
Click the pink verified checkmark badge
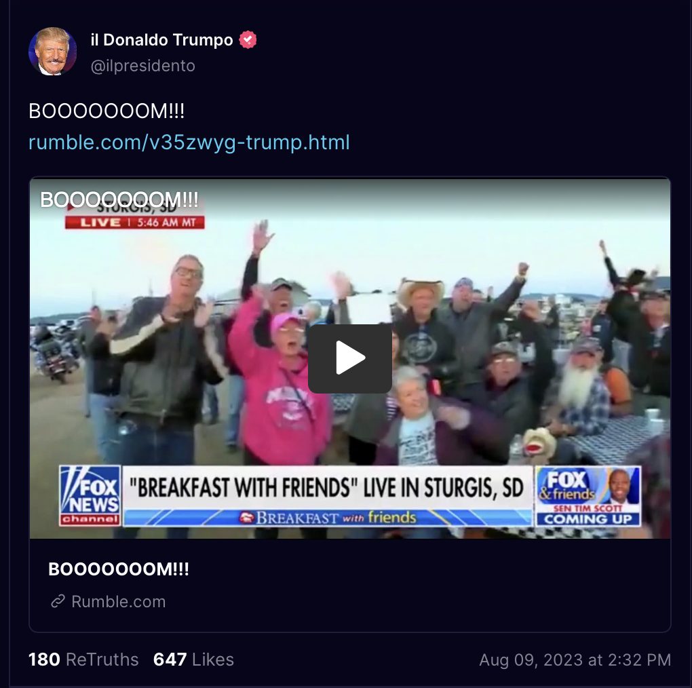(x=248, y=40)
